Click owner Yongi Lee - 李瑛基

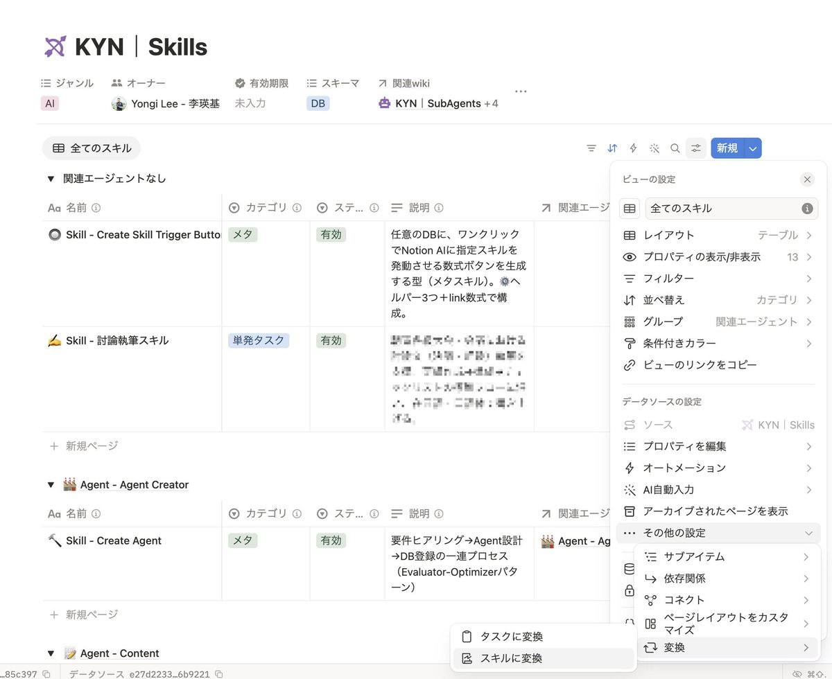[166, 103]
